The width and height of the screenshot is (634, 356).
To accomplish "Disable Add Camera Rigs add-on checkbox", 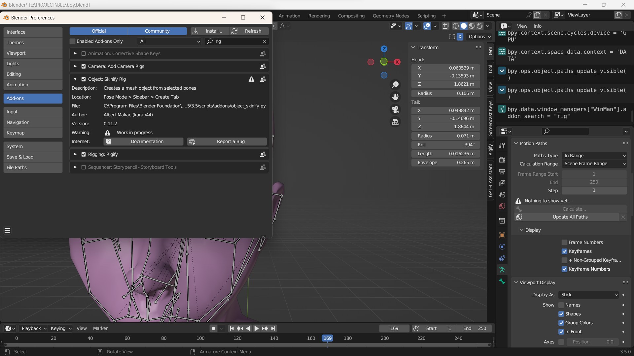I will pos(84,67).
